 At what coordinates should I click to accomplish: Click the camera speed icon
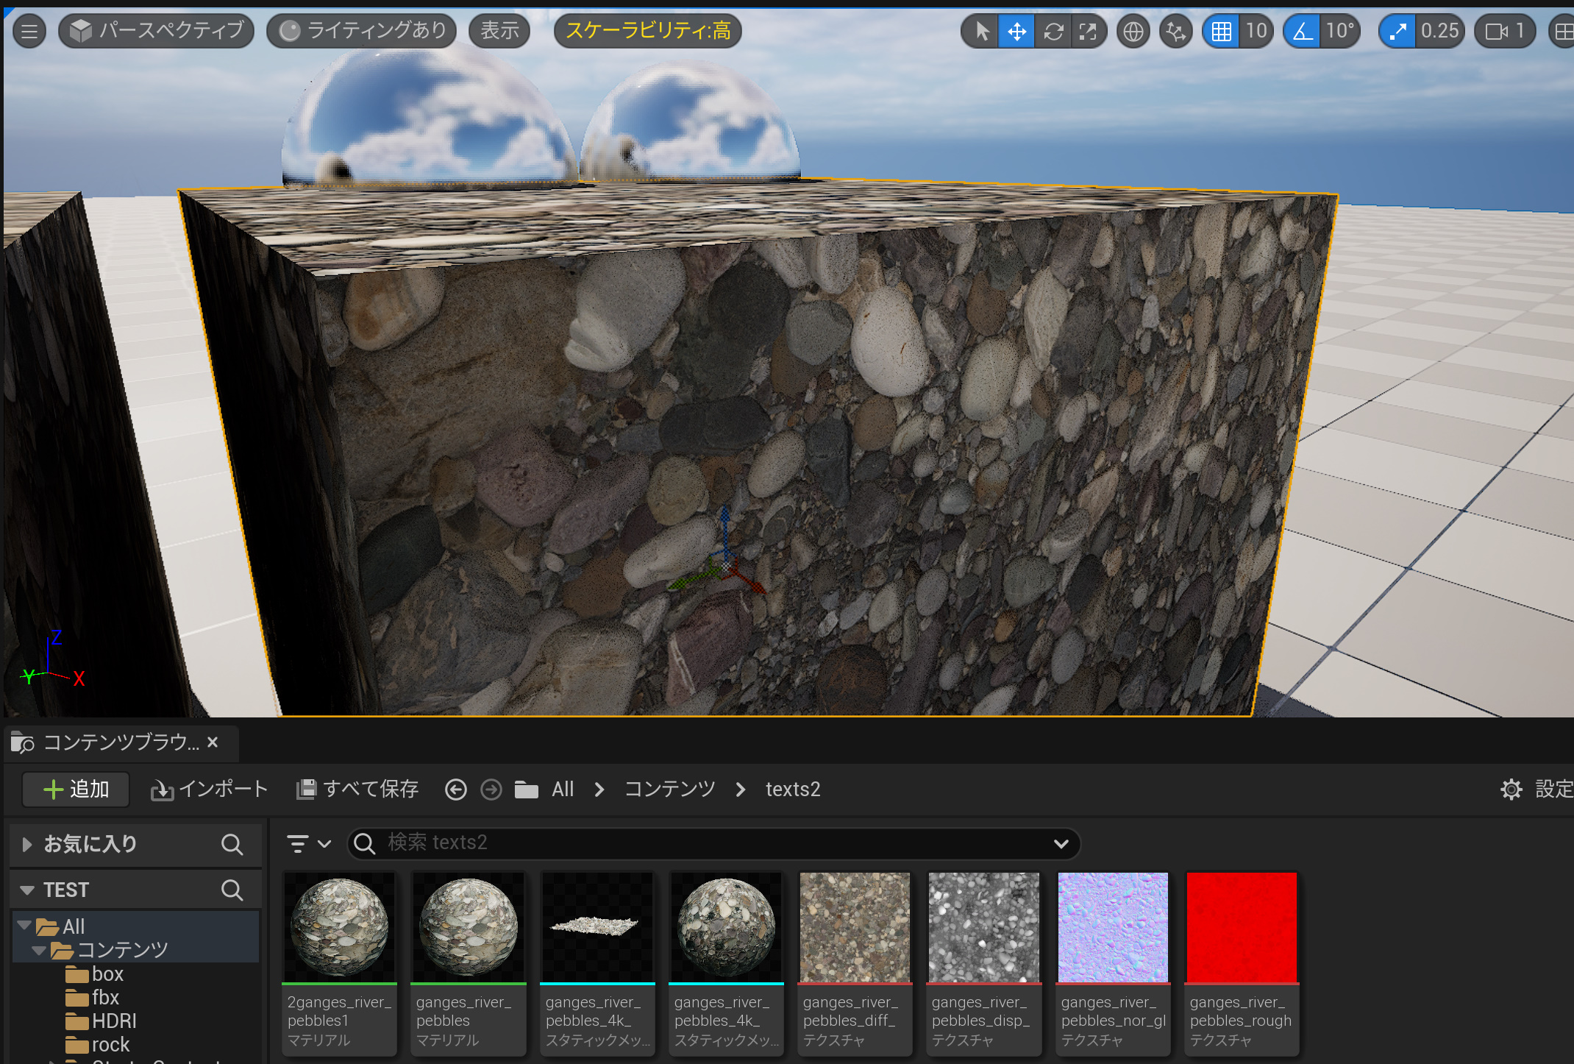[x=1496, y=32]
